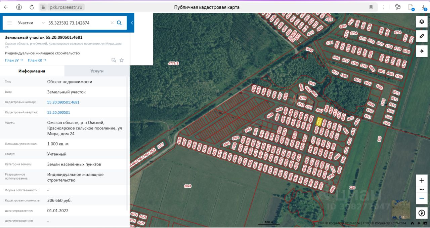Open the satellite basemap thumbnail
Viewport: 430px width, 228px height.
pos(401,210)
